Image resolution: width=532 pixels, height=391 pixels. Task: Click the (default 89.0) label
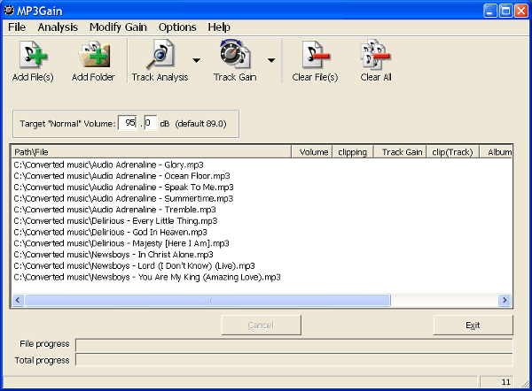pyautogui.click(x=200, y=124)
